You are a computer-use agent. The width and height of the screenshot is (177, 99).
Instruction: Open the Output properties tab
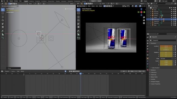148,43
